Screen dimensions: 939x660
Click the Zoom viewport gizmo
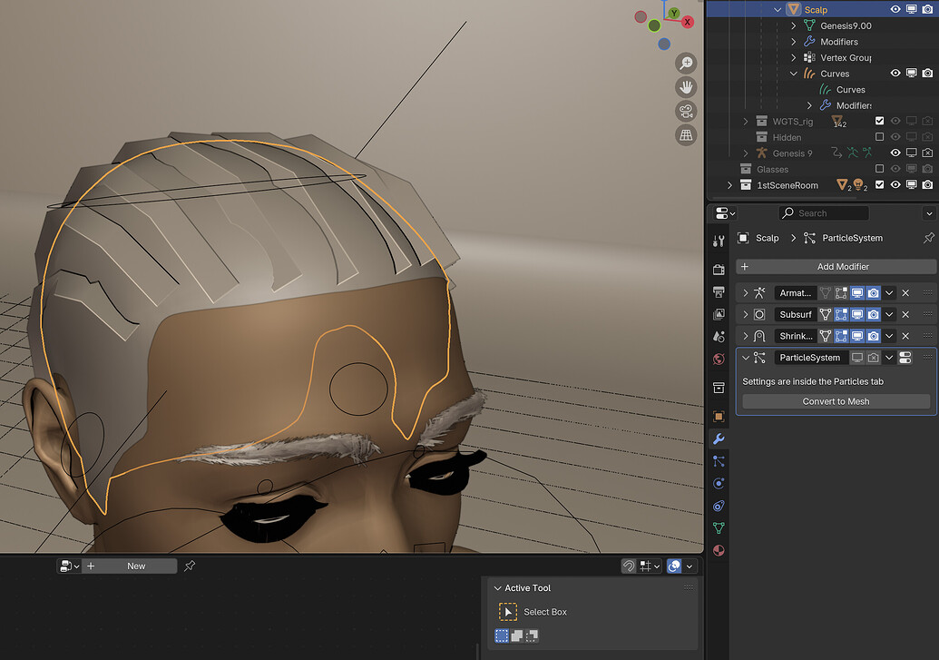pyautogui.click(x=686, y=63)
